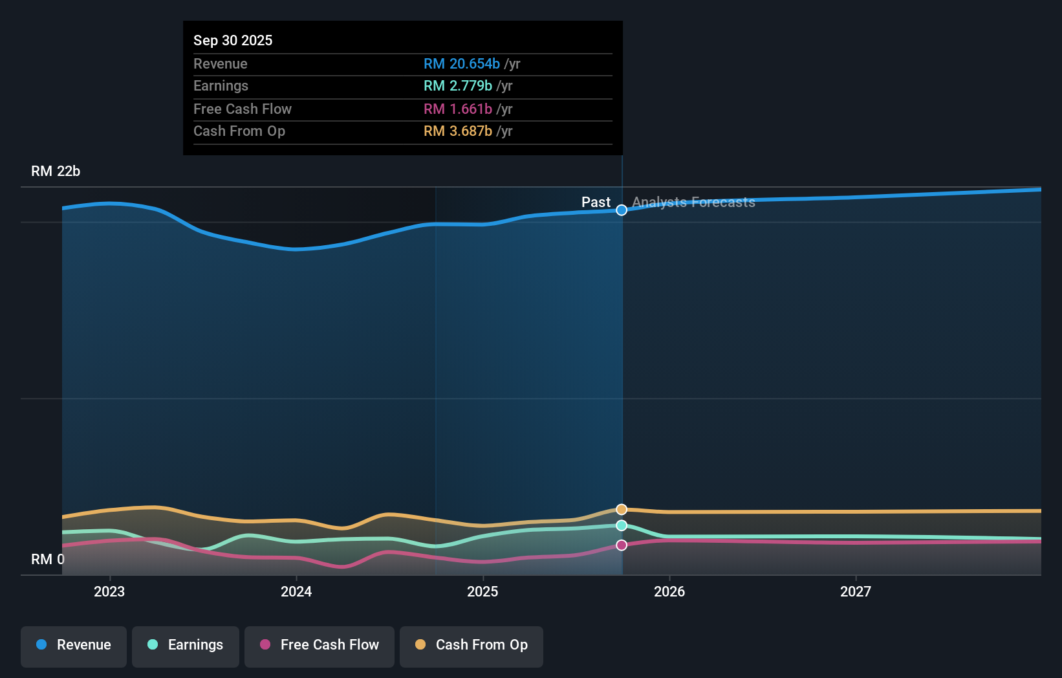The image size is (1062, 678).
Task: Click the pink dot in the Free Cash Flow legend
Action: click(x=265, y=645)
